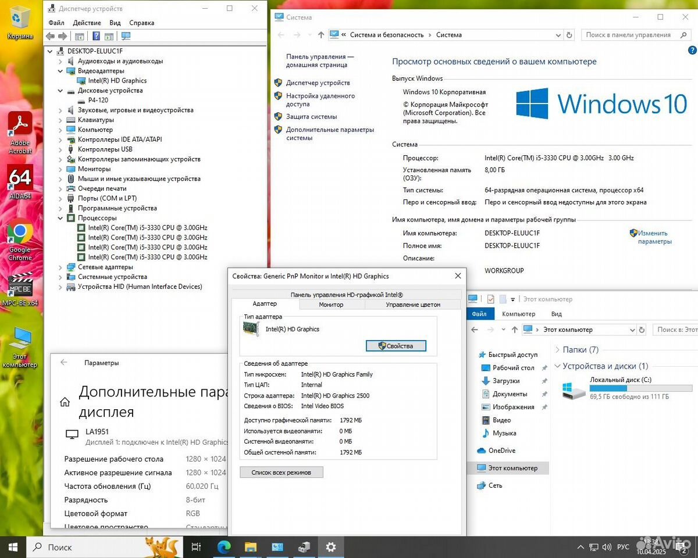Click back arrow in Параметры window
The width and height of the screenshot is (698, 558).
[64, 362]
